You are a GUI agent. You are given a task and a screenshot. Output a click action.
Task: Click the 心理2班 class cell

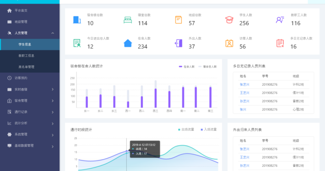click(298, 109)
